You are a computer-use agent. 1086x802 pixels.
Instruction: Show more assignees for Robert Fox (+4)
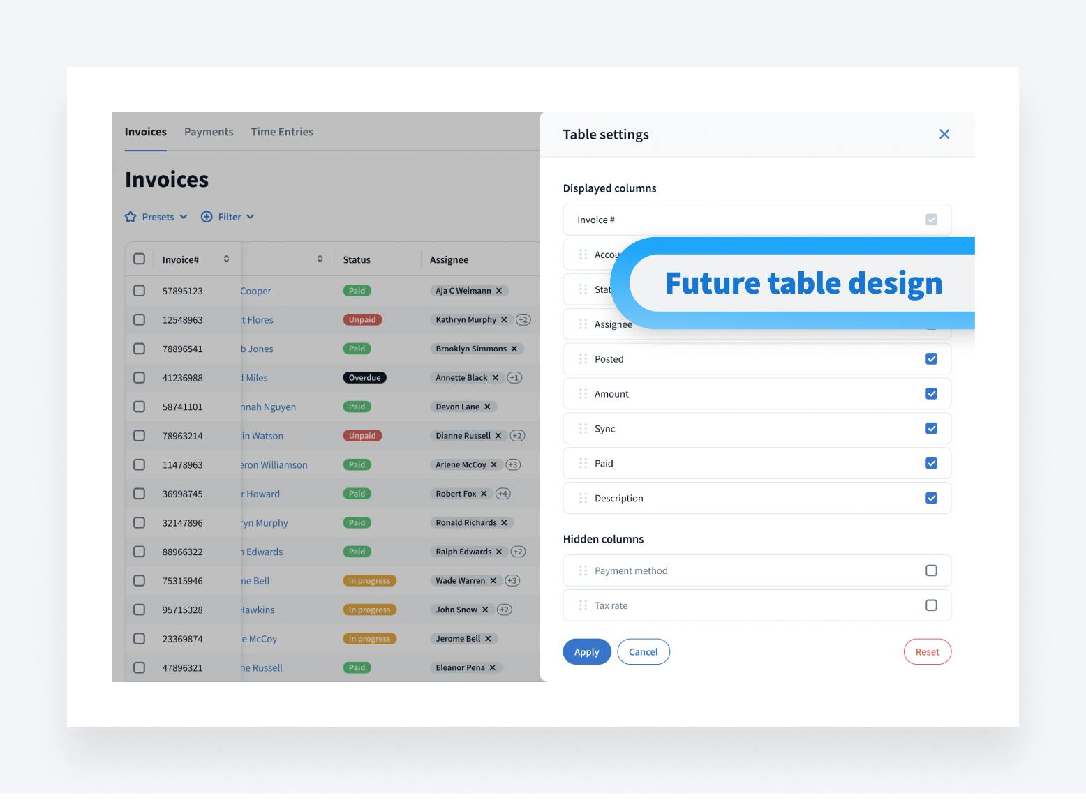[503, 494]
